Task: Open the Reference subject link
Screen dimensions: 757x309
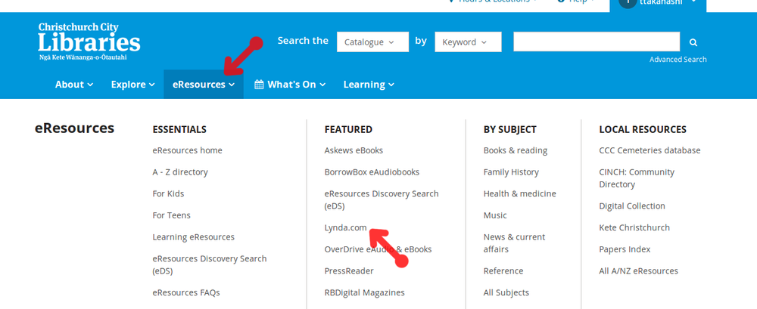Action: pyautogui.click(x=503, y=271)
